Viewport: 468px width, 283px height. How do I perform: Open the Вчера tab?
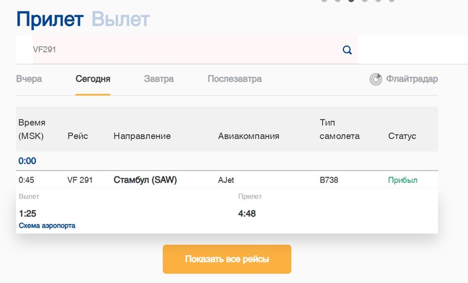pos(29,79)
